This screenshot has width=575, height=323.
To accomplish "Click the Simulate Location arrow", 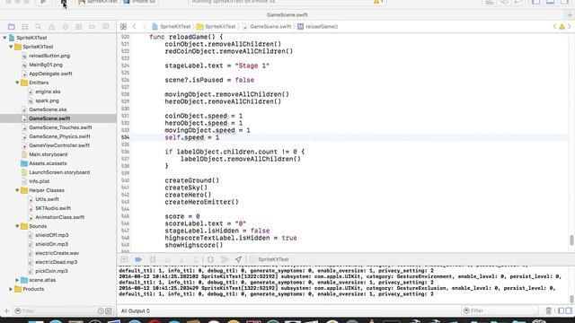I will point(238,259).
